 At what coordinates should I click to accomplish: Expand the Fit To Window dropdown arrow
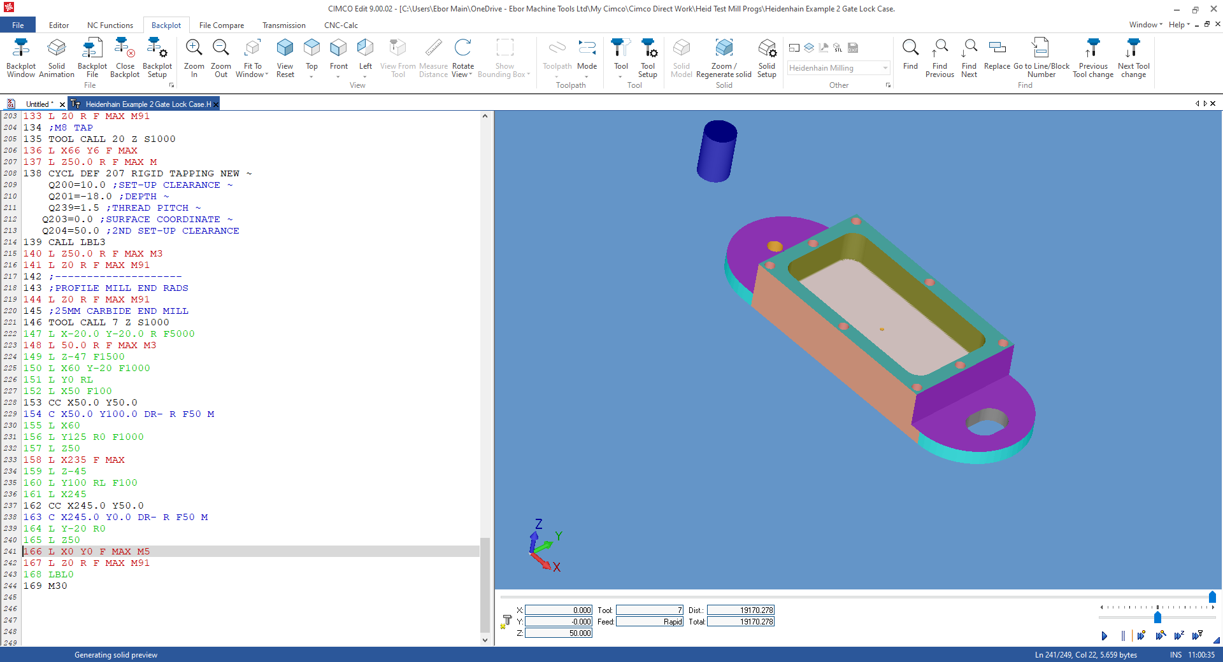click(x=266, y=75)
